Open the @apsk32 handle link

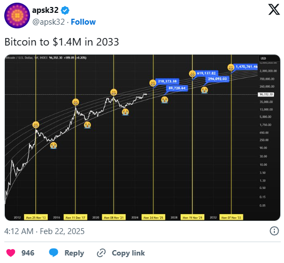(48, 22)
